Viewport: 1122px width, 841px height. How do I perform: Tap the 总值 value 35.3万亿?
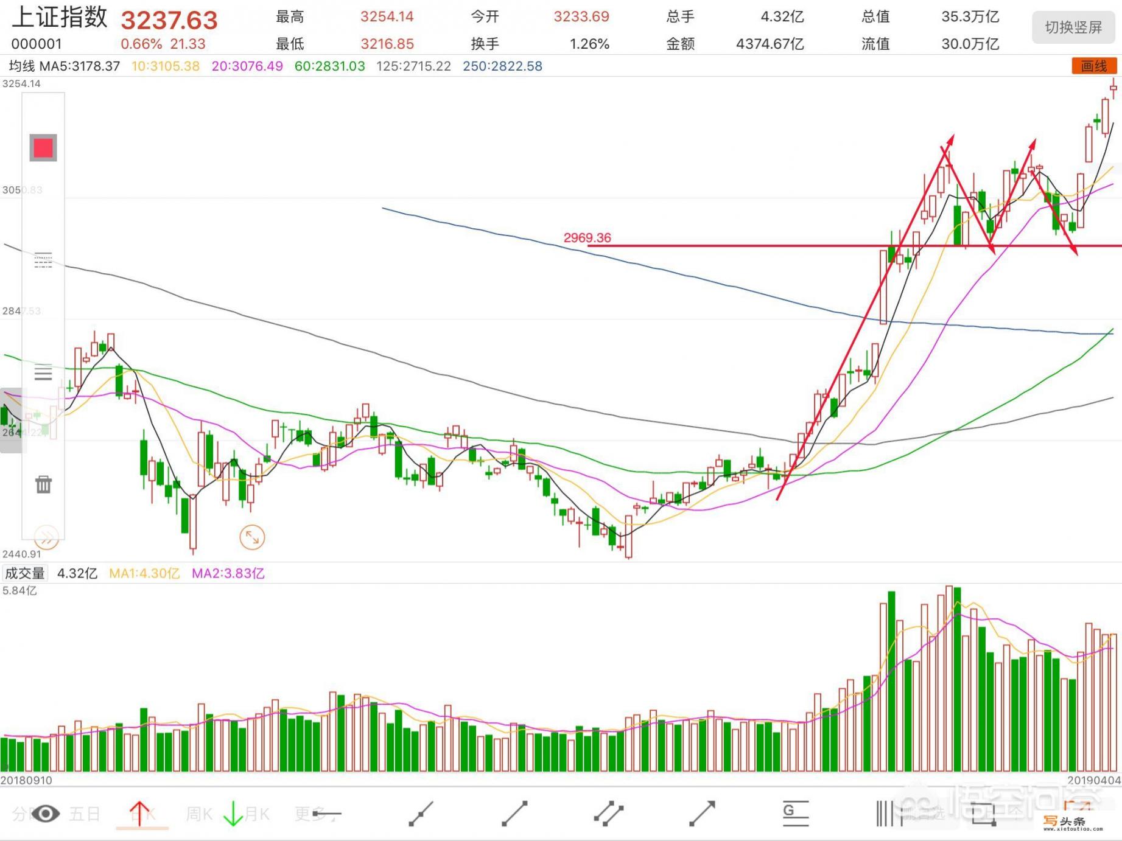[970, 16]
